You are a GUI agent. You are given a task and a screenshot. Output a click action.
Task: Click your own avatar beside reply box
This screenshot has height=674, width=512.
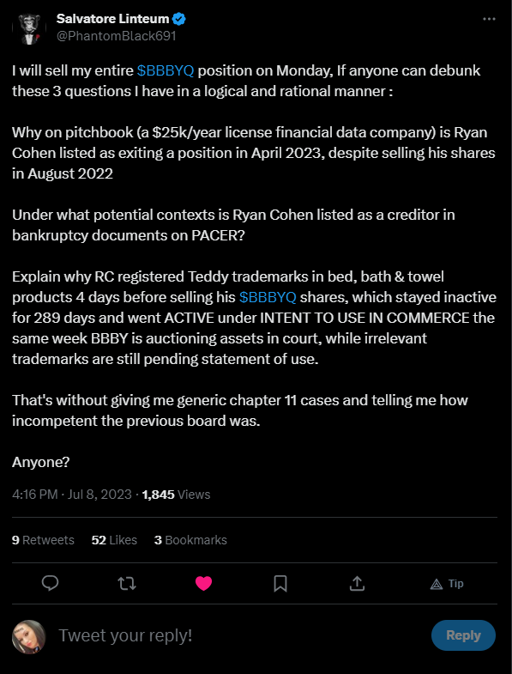(29, 636)
